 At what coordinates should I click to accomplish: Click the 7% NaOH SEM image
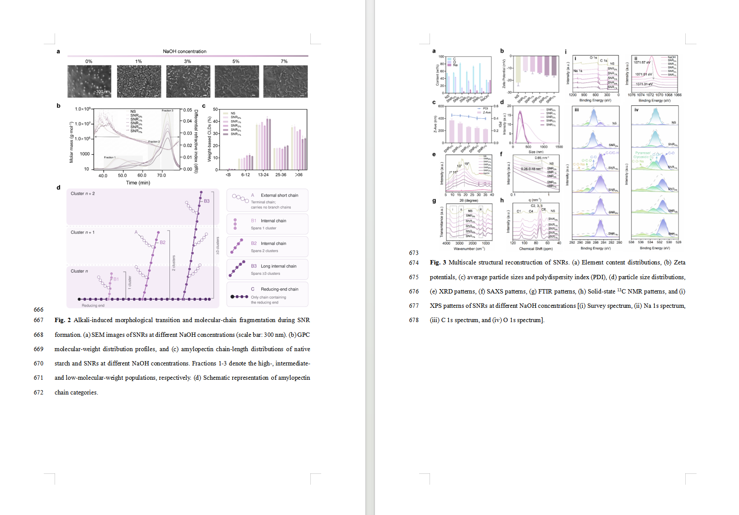point(286,81)
